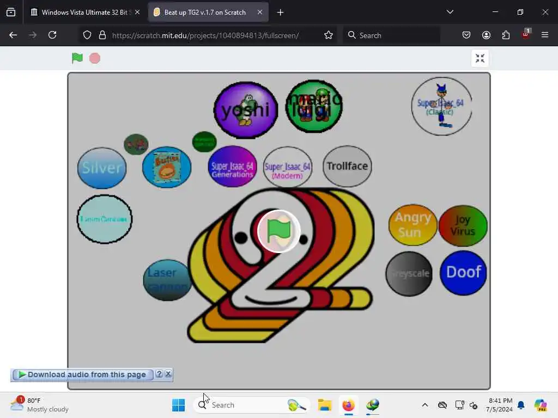Open the extensions puzzle menu

[x=506, y=35]
